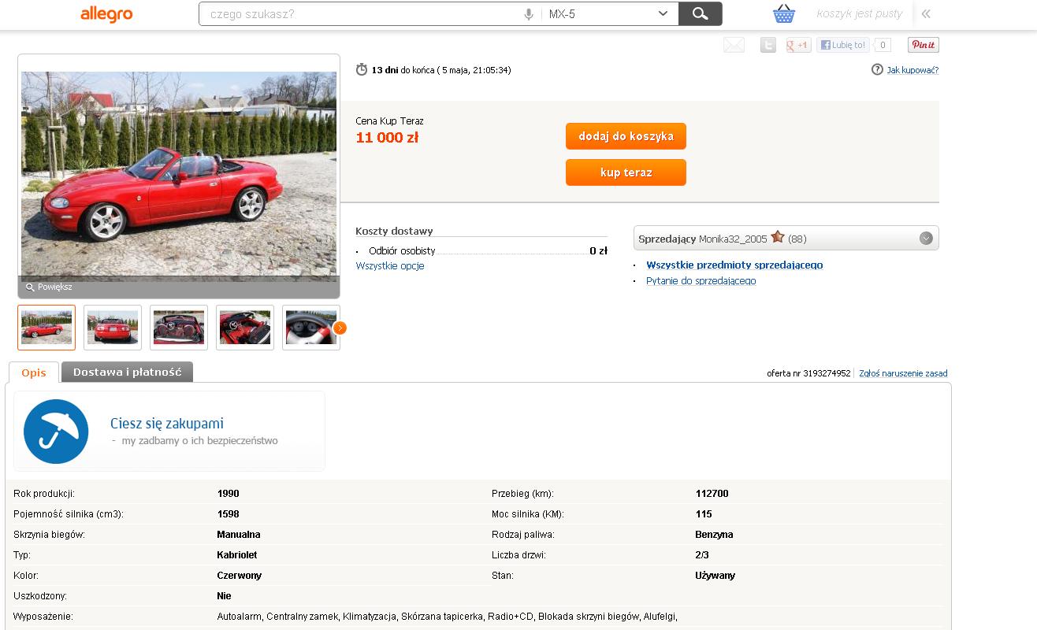This screenshot has width=1037, height=630.
Task: Show next thumbnails with orange arrow
Action: click(x=340, y=328)
